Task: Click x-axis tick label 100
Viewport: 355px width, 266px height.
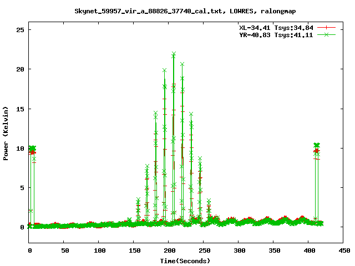Action: pos(100,250)
